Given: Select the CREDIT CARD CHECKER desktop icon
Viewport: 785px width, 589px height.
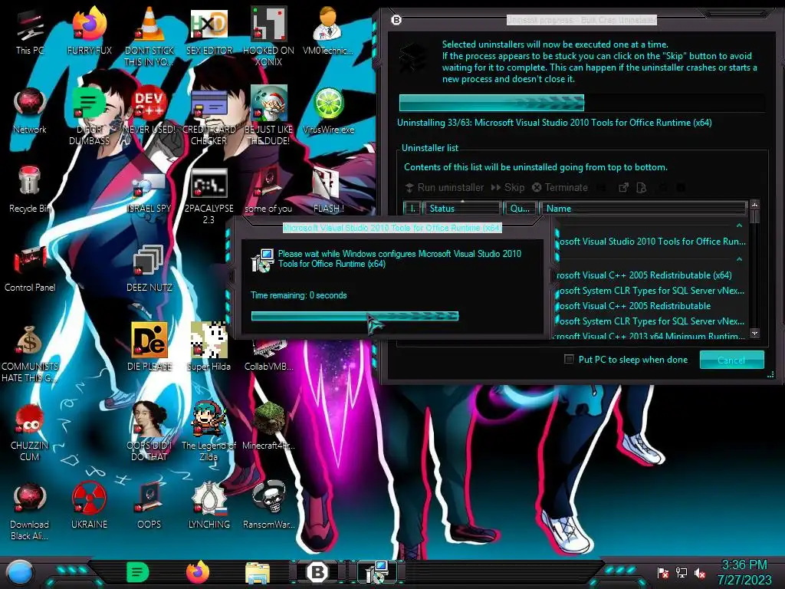Looking at the screenshot, I should coord(209,117).
